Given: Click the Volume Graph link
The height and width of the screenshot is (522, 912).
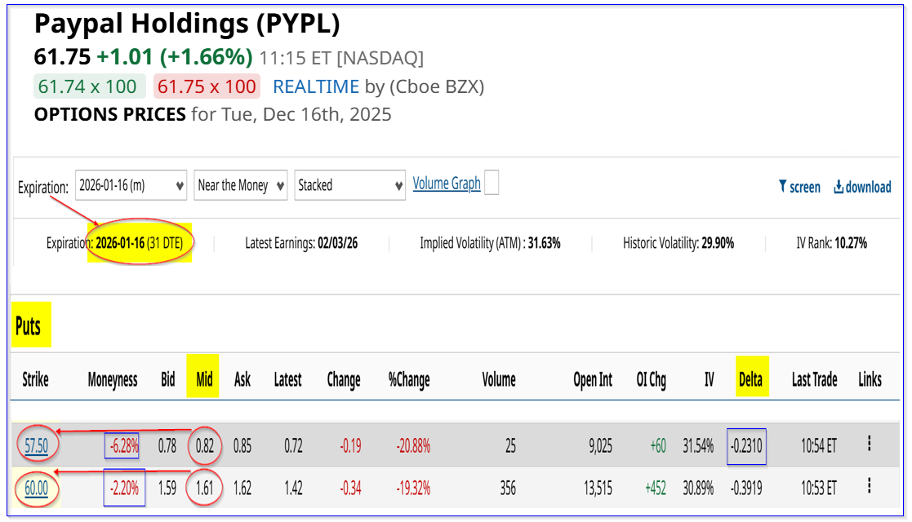Looking at the screenshot, I should pyautogui.click(x=447, y=184).
